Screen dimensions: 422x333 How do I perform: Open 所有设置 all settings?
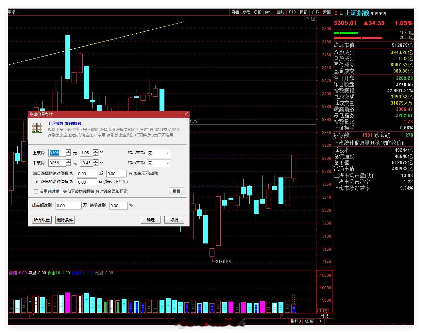click(x=42, y=220)
